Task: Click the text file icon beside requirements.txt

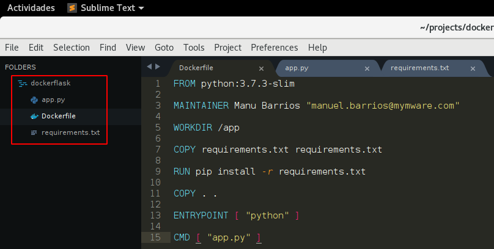Action: click(34, 132)
